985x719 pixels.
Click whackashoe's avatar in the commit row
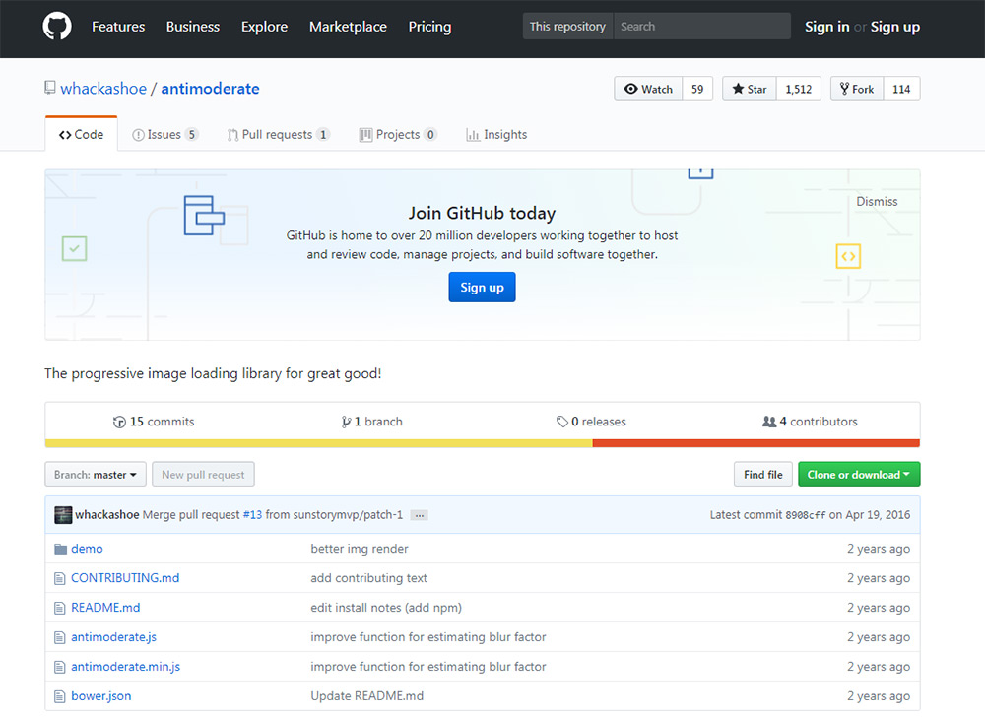point(63,514)
